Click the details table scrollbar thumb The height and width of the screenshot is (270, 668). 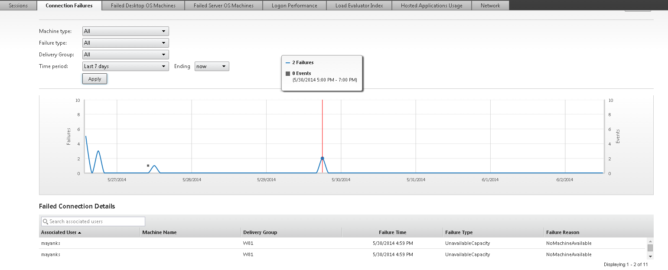click(650, 248)
